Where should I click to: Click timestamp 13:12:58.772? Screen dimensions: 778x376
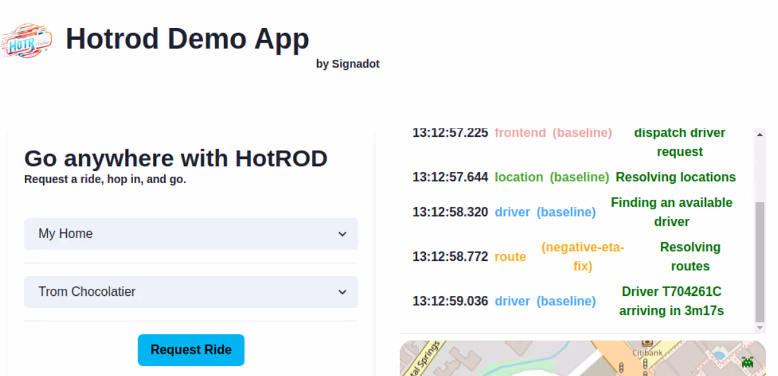tap(450, 256)
